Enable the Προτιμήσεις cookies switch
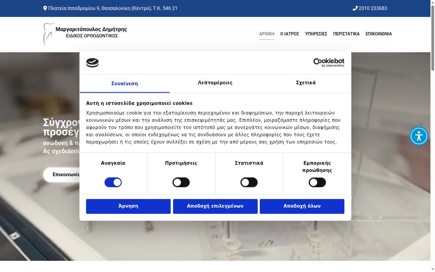435x272 pixels. (181, 182)
